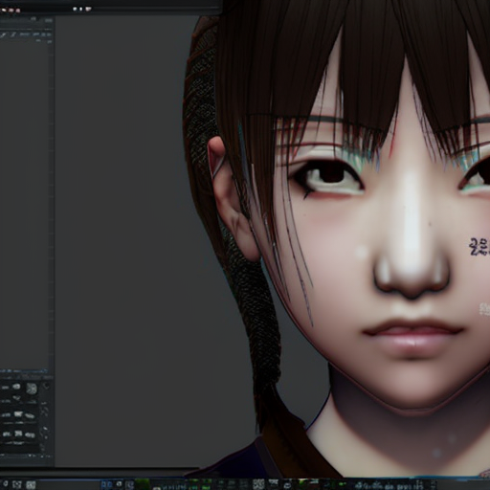
Task: Select the middle-row white rectangular brush preset
Action: 18,414
